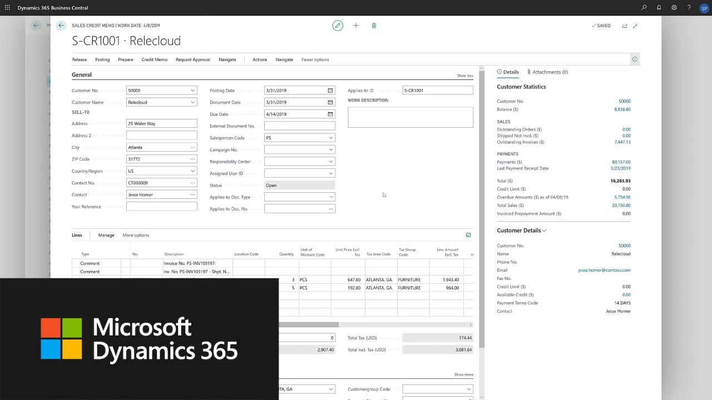Open the Posting menu
Viewport: 712px width, 400px height.
(102, 59)
